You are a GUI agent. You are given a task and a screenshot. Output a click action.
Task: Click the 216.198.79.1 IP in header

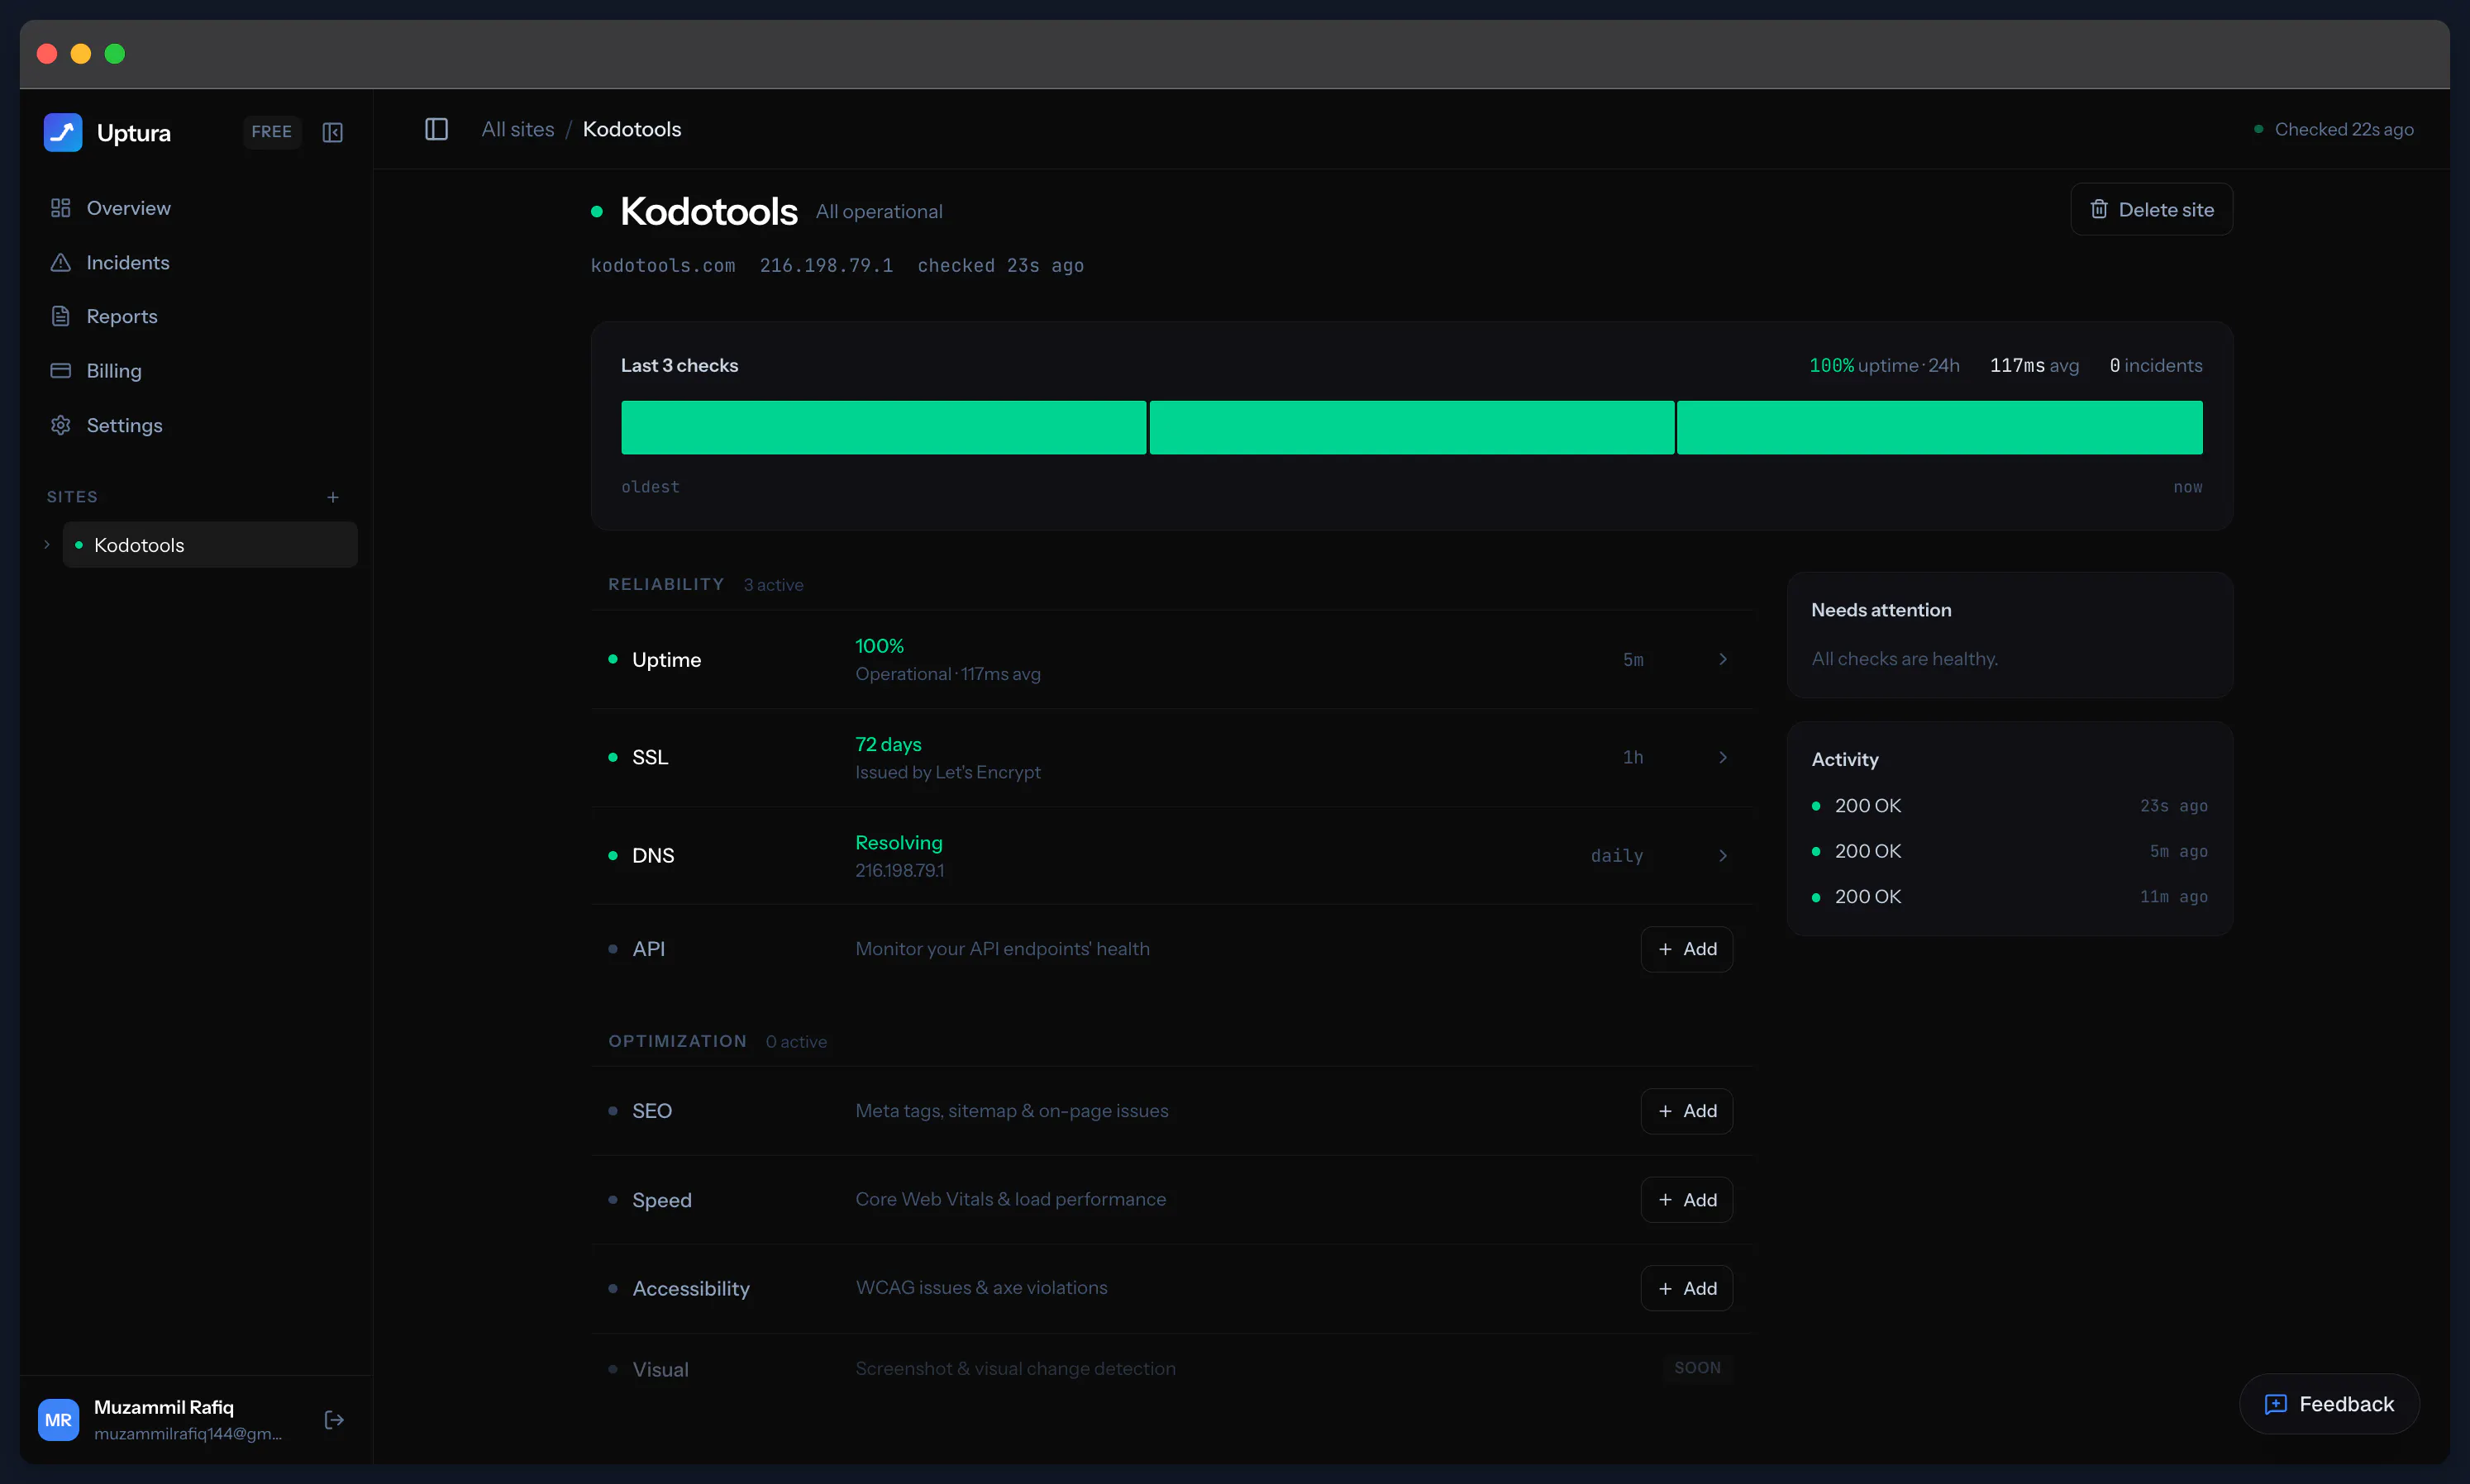[x=827, y=265]
